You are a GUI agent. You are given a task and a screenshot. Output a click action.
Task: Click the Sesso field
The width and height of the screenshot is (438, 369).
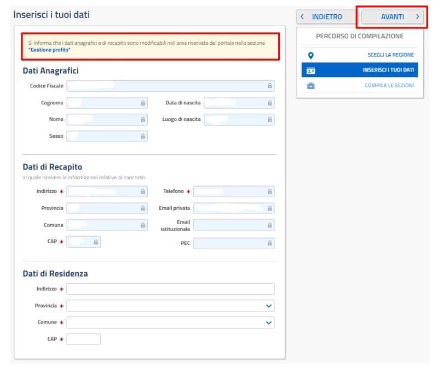point(107,136)
